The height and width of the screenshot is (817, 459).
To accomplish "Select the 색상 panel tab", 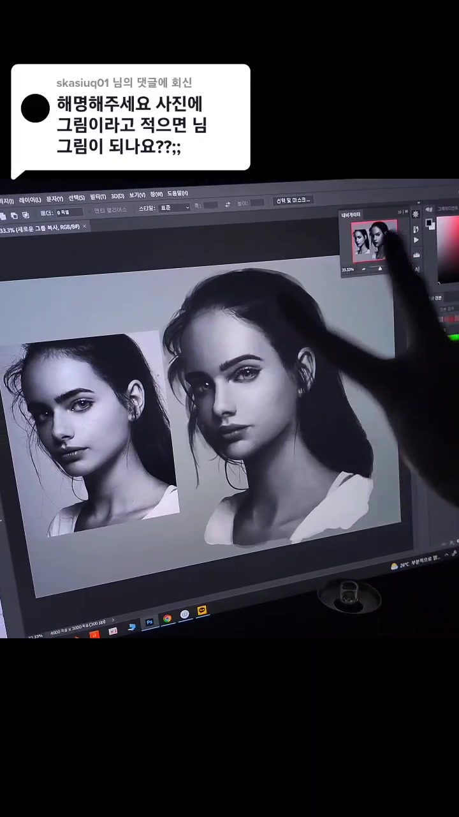I will click(429, 209).
